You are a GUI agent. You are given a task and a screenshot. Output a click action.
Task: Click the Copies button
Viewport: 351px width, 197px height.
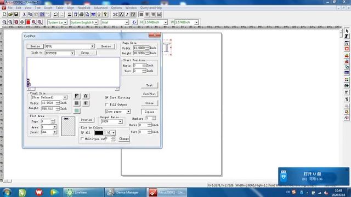pyautogui.click(x=149, y=112)
